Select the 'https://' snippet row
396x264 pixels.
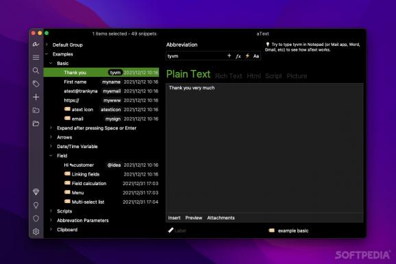click(x=101, y=100)
